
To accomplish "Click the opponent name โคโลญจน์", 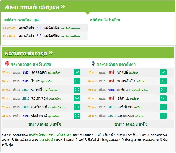I will [x=39, y=72].
